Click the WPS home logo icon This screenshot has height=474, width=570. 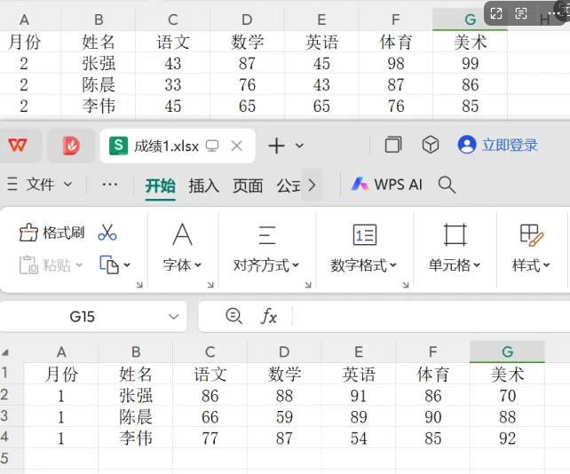tap(19, 146)
